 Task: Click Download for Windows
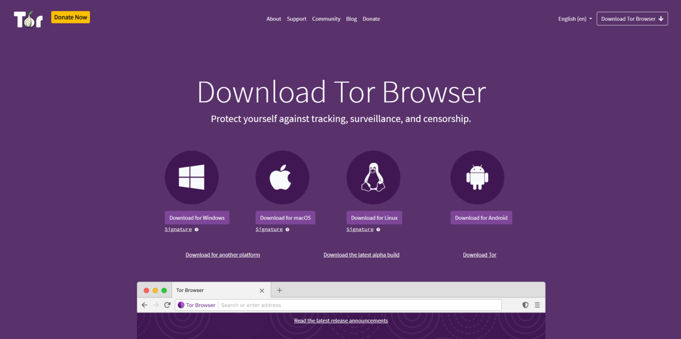click(197, 217)
